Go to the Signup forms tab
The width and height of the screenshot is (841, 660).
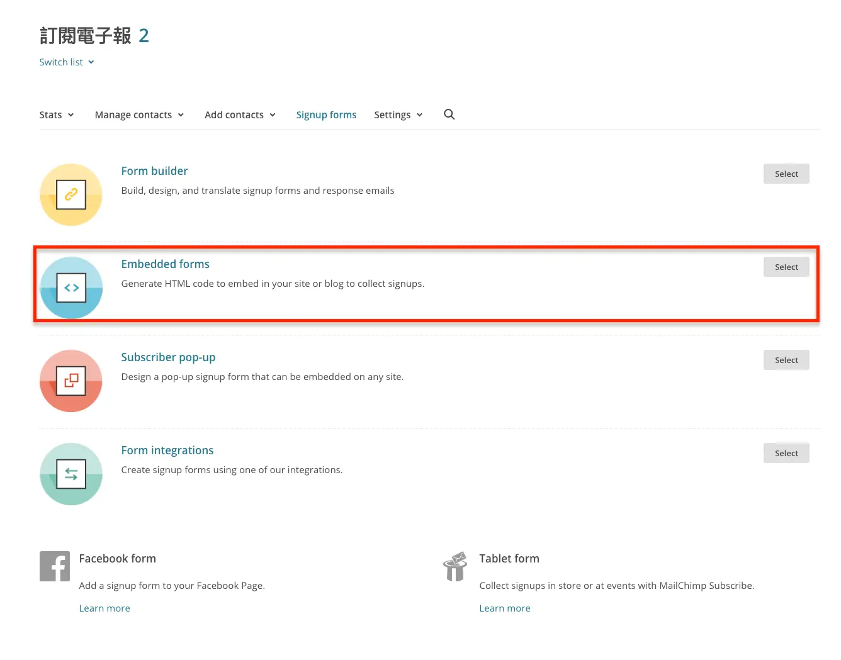pyautogui.click(x=326, y=115)
